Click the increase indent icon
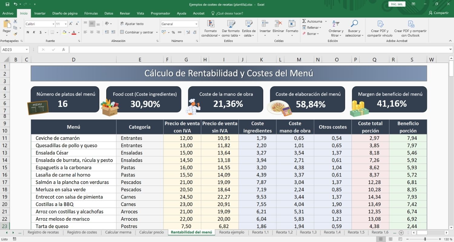Screen dimensions: 454x242 click(x=113, y=32)
